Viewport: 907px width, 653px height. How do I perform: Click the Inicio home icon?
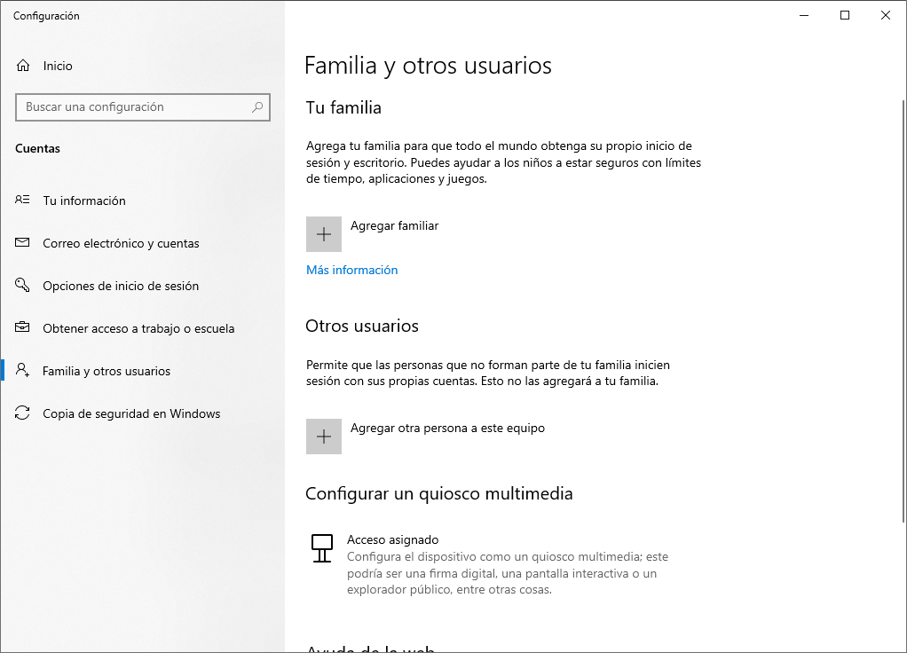[23, 66]
